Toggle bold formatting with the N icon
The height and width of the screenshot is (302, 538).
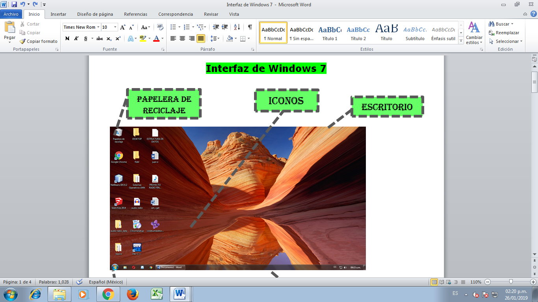pyautogui.click(x=67, y=39)
